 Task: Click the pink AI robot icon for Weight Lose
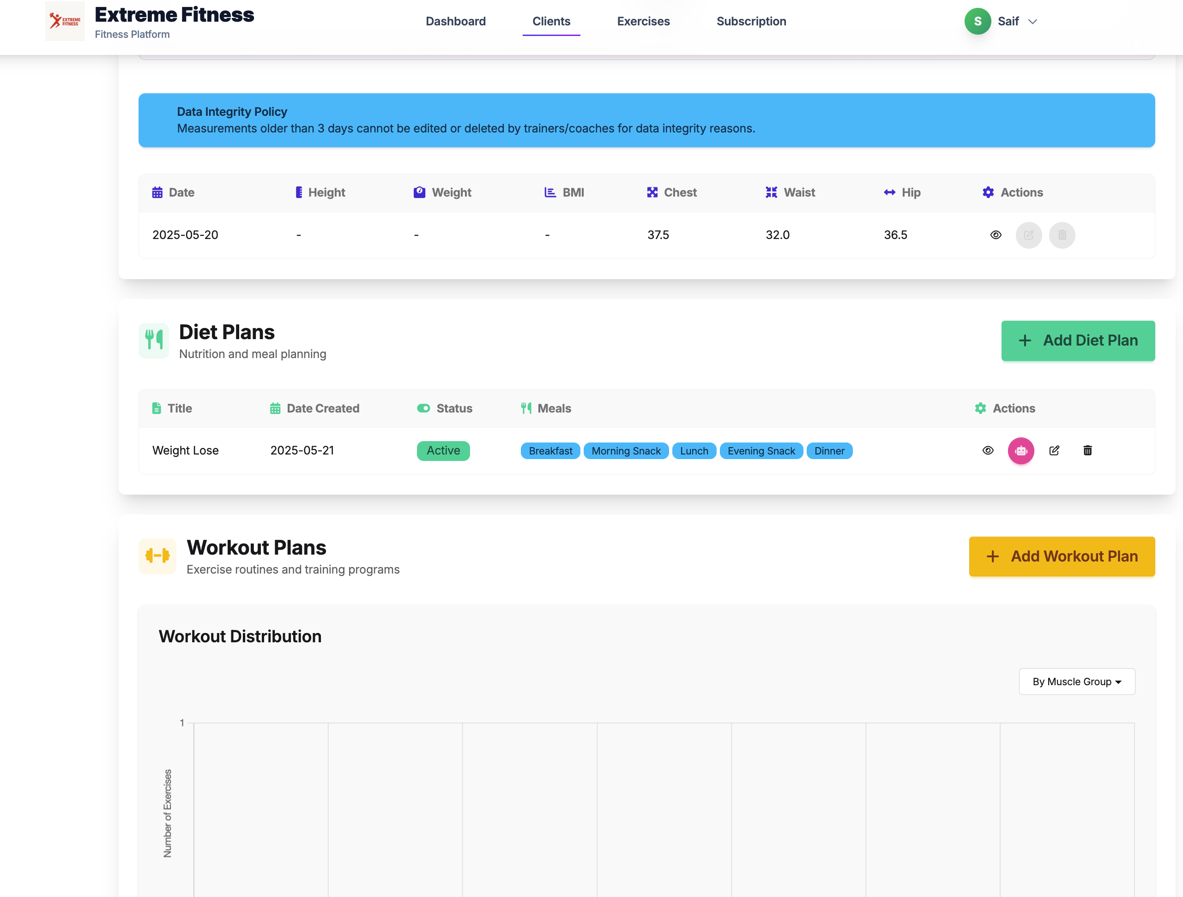1020,451
